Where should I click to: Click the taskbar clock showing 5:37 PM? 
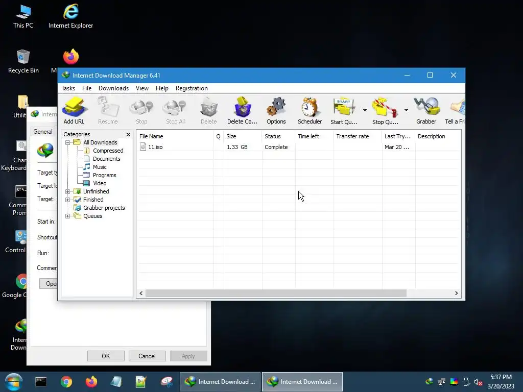[501, 382]
